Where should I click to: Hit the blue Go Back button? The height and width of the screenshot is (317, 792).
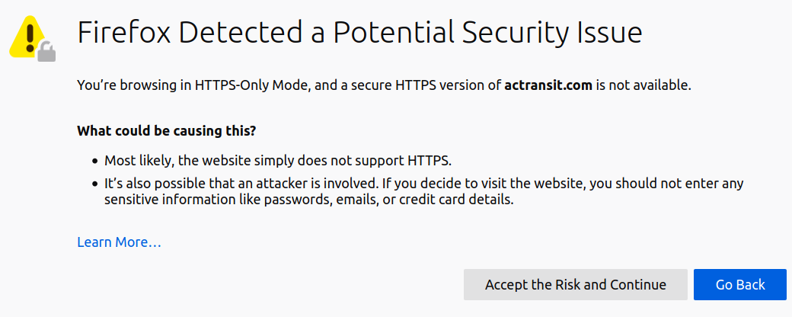point(739,284)
